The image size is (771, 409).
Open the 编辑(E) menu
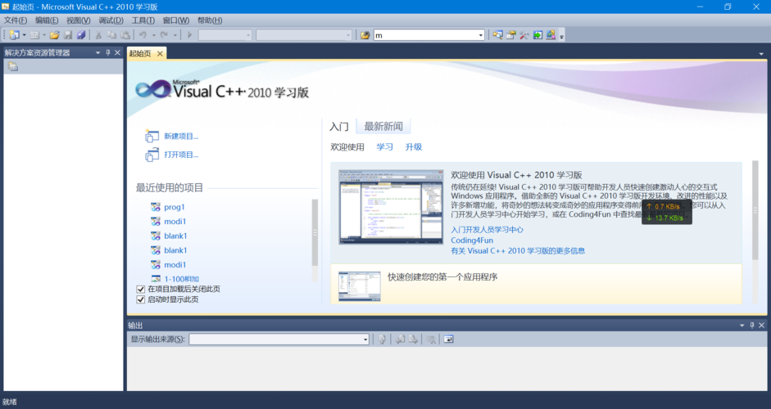coord(47,20)
